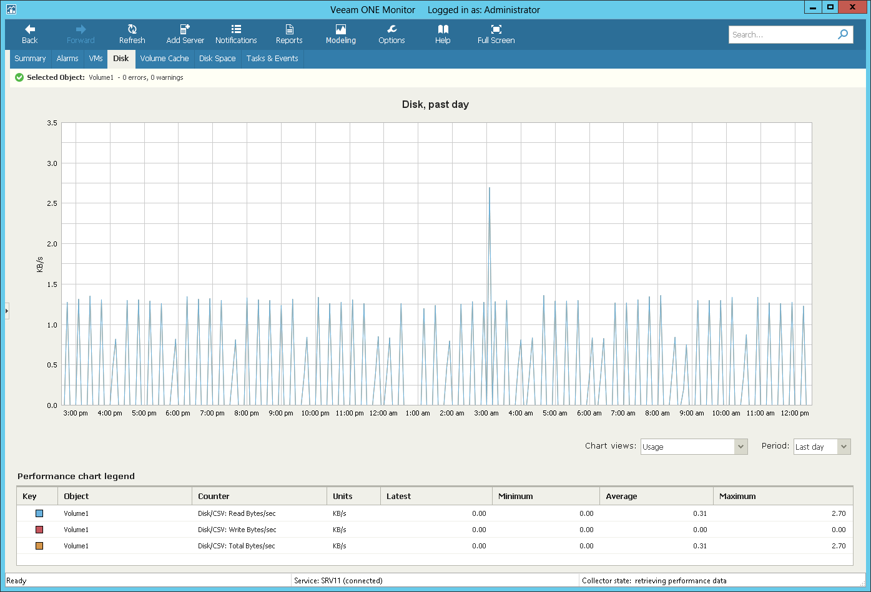Refresh the monitor view

tap(132, 34)
